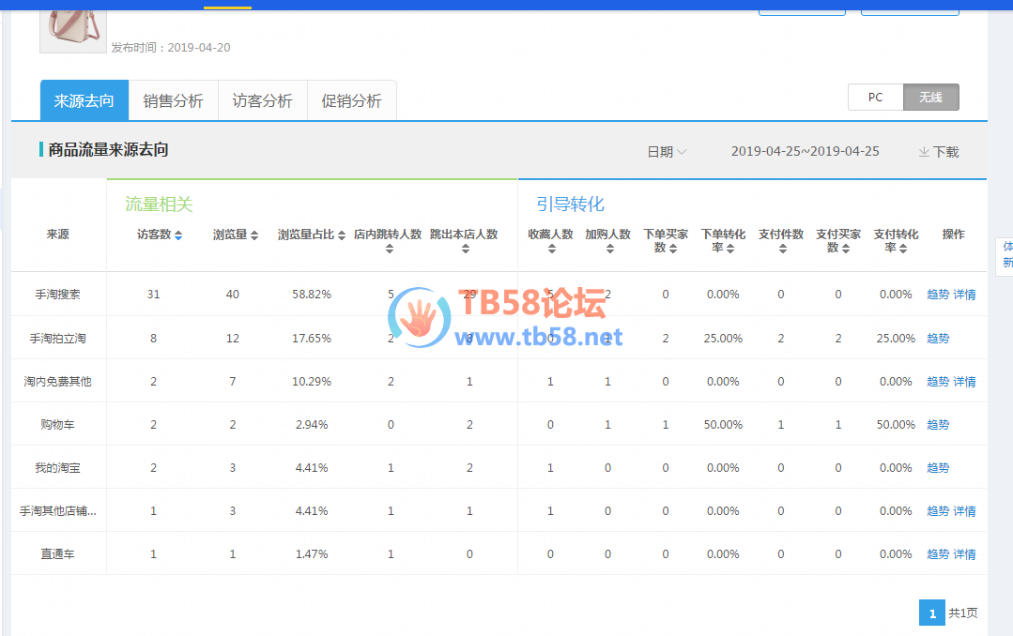Screen dimensions: 1013x636
Task: Click the 下载 download icon
Action: [924, 152]
